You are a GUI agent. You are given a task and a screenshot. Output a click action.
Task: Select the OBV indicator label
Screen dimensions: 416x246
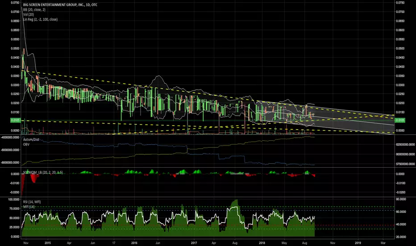(x=26, y=144)
